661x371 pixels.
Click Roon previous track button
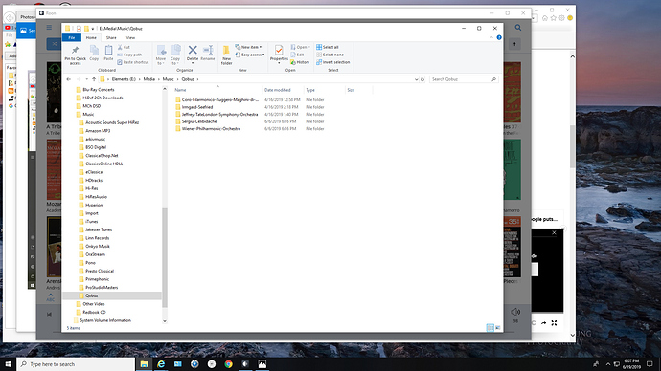click(x=49, y=315)
